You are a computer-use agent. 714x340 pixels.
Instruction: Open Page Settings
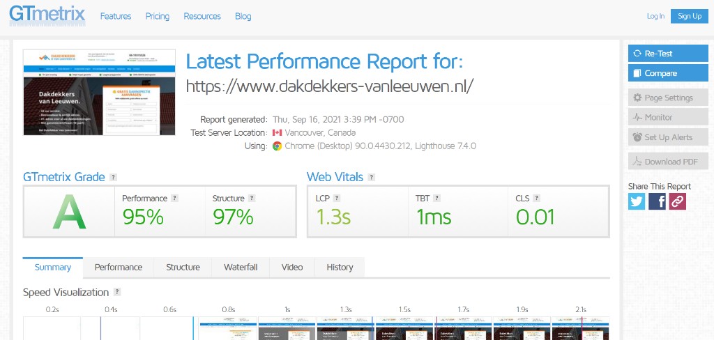pyautogui.click(x=668, y=98)
